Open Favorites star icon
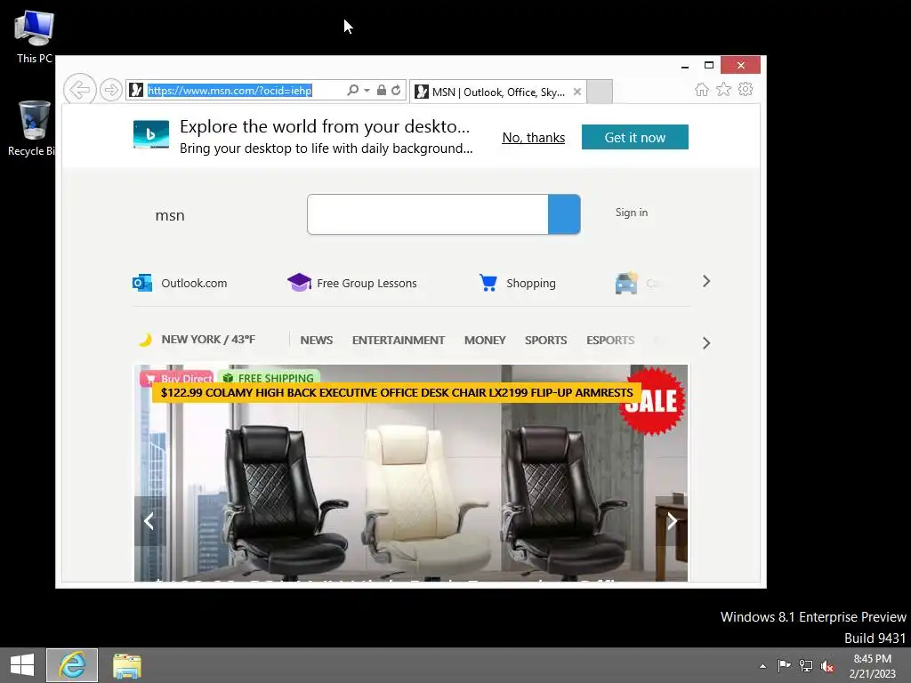This screenshot has height=683, width=911. pos(723,90)
